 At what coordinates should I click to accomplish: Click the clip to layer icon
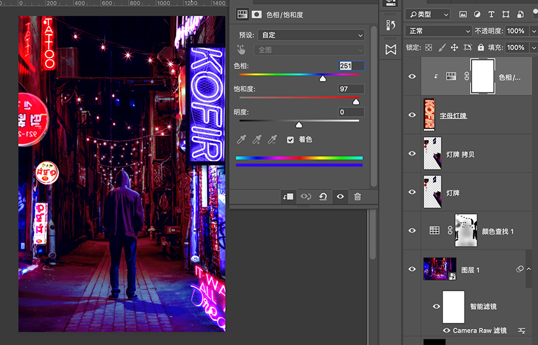click(x=288, y=196)
